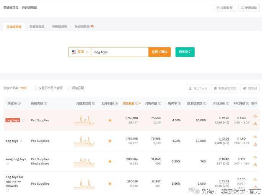This screenshot has width=262, height=195.
Task: Click download icon in second dog toys row
Action: [x=255, y=144]
